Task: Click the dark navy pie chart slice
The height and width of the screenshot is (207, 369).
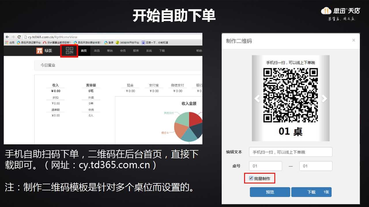Action: (197, 130)
